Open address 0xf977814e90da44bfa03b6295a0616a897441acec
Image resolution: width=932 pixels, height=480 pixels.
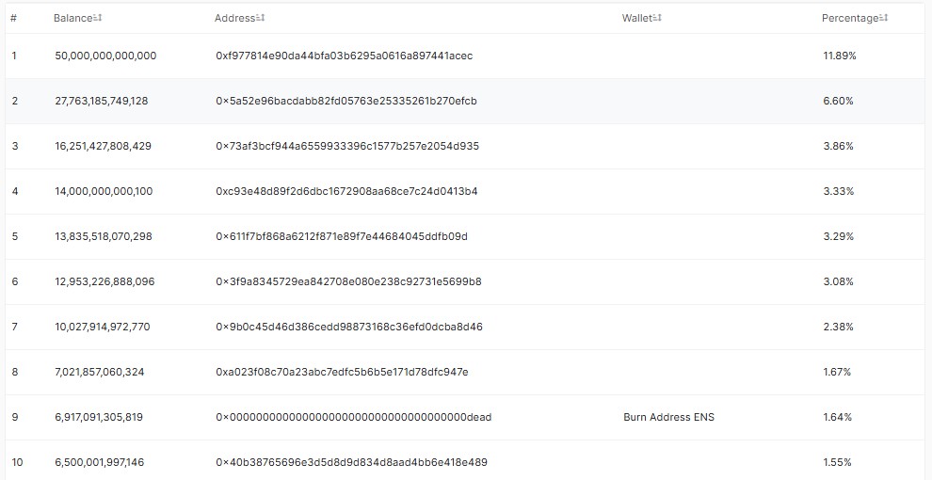344,56
